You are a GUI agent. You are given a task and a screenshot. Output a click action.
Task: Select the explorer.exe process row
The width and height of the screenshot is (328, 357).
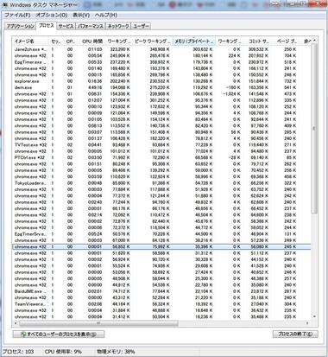(x=161, y=81)
